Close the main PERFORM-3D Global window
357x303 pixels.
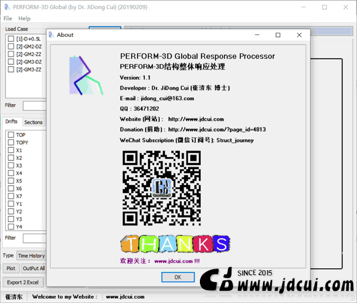[346, 7]
